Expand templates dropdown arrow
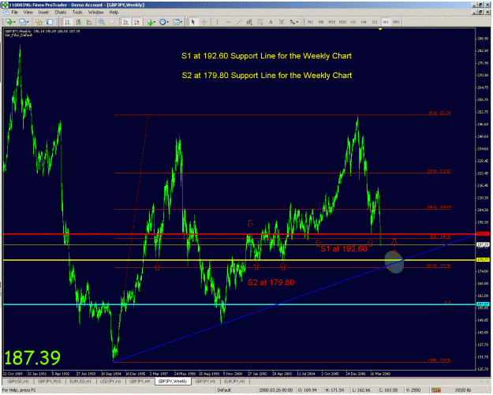 pyautogui.click(x=181, y=22)
